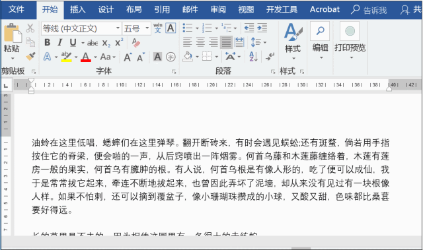This screenshot has height=250, width=423.
Task: Click the text effects outlined A
Action: [47, 57]
